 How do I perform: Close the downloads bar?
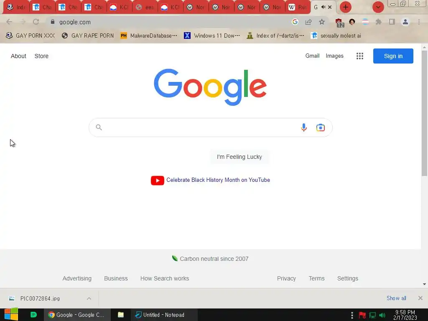(420, 298)
